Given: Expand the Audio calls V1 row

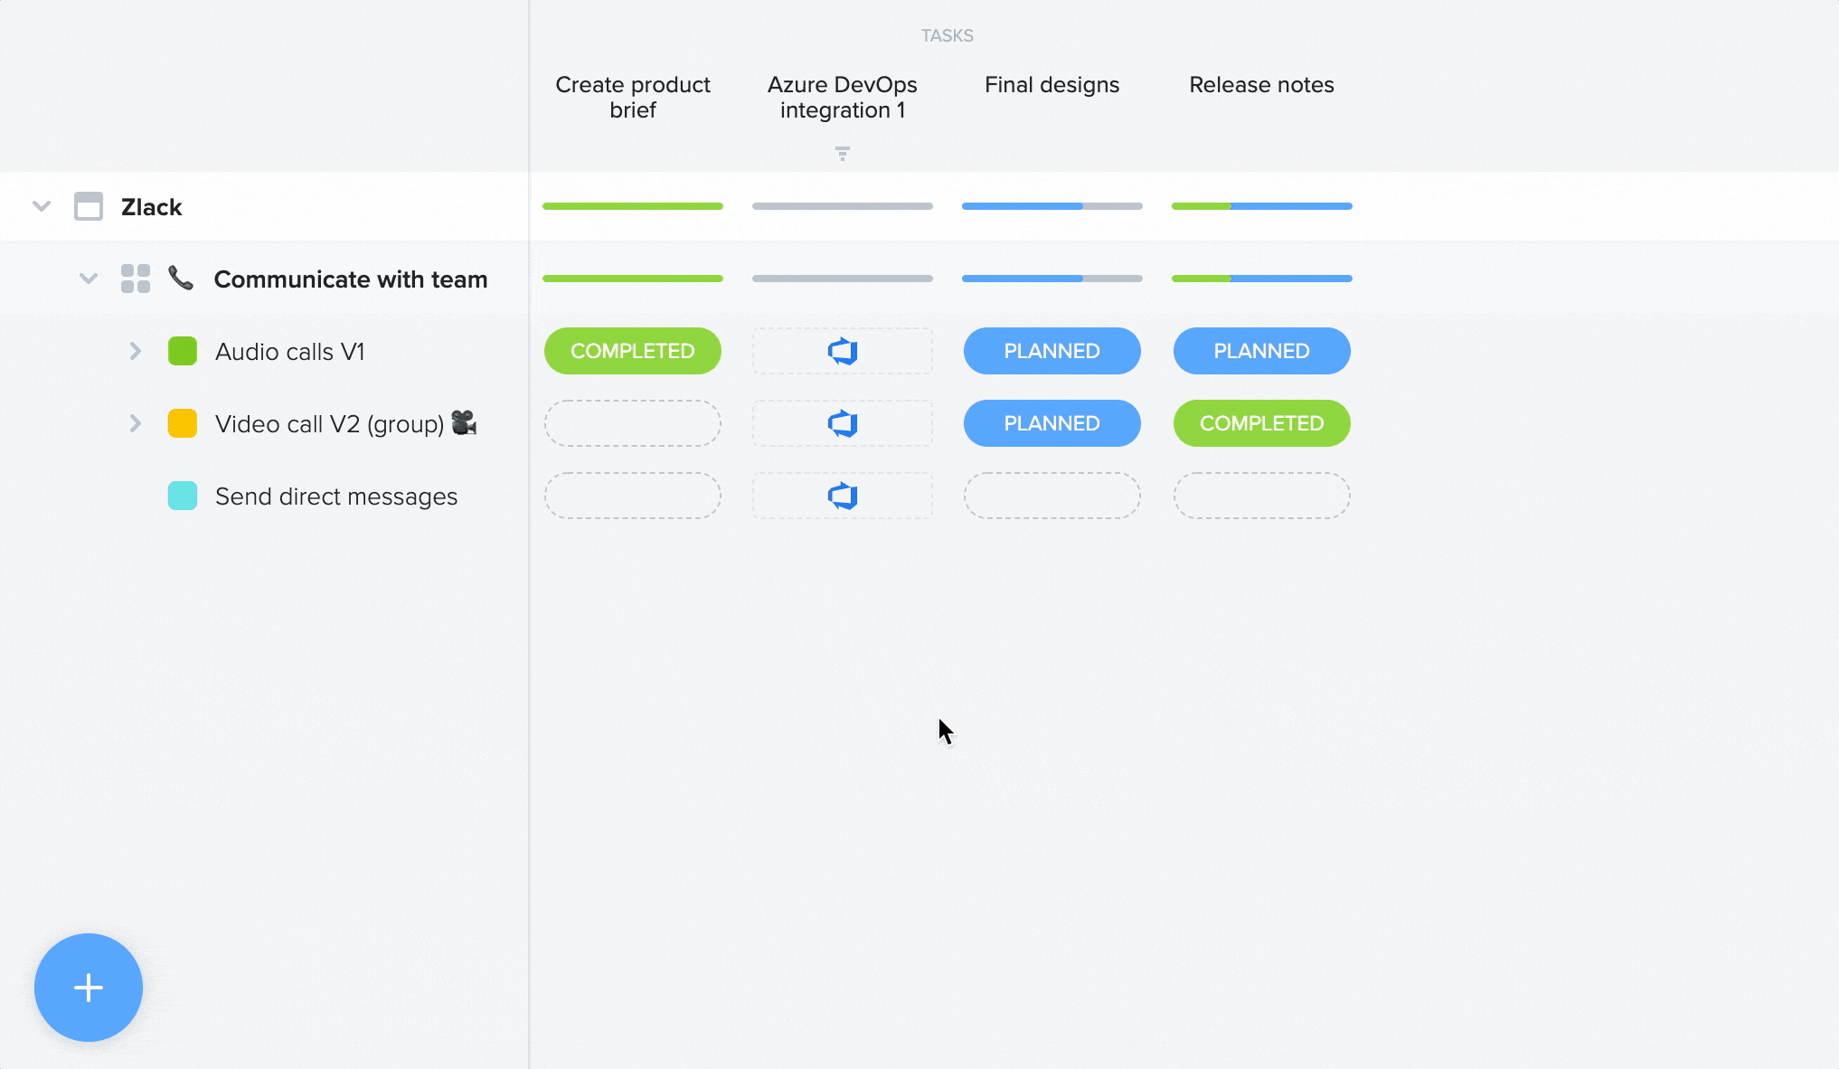Looking at the screenshot, I should point(135,351).
